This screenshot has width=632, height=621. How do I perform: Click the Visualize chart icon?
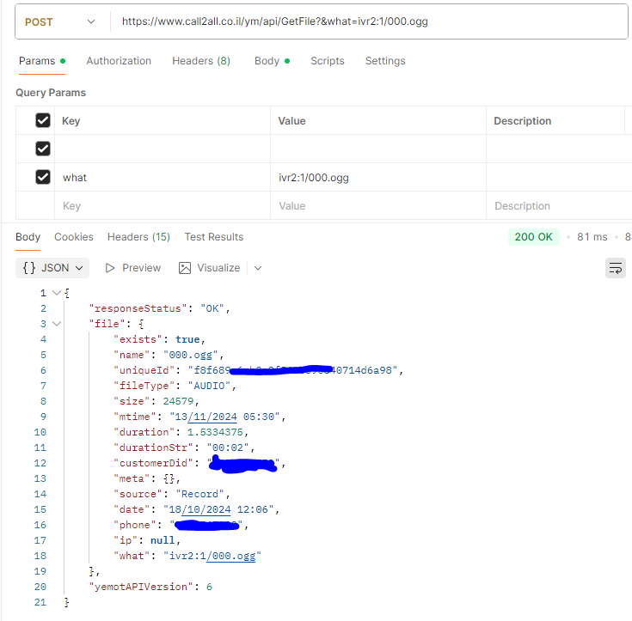(185, 268)
